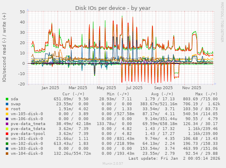Select the vm-106-disk-0 legend label
226x168 pixels.
[27, 119]
